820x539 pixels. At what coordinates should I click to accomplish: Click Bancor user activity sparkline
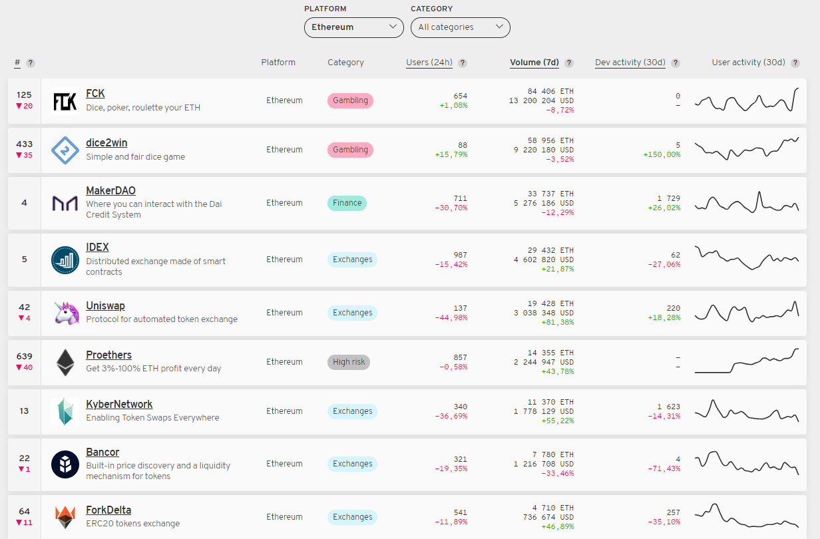(x=747, y=464)
